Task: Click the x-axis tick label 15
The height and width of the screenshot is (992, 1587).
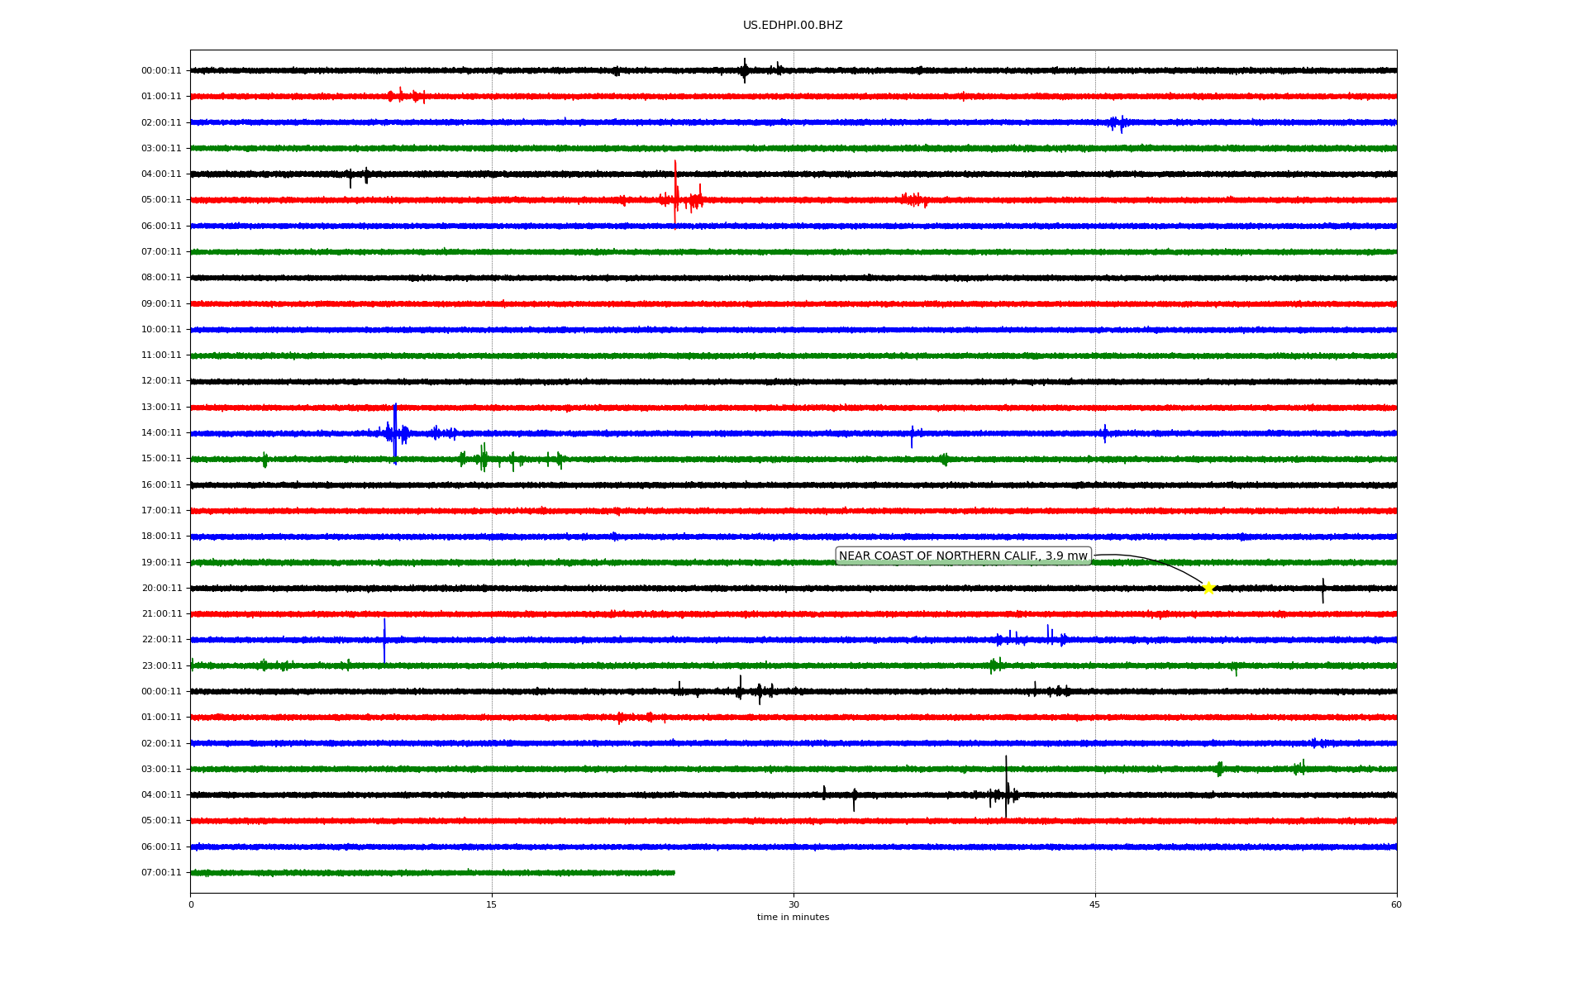Action: pos(492,904)
